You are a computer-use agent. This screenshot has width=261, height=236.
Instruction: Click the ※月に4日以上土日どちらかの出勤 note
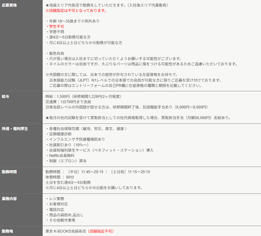coord(94,188)
